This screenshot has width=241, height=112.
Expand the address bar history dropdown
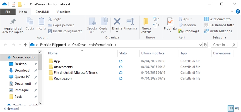click(200, 45)
